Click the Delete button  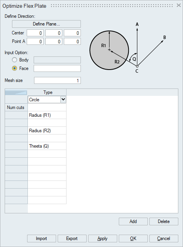(164, 221)
